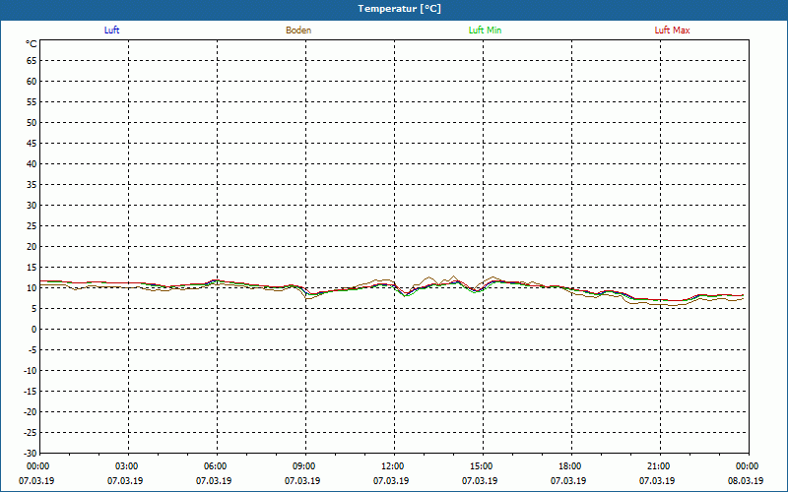Click the 12:00 time axis label
Image resolution: width=788 pixels, height=492 pixels.
click(393, 466)
